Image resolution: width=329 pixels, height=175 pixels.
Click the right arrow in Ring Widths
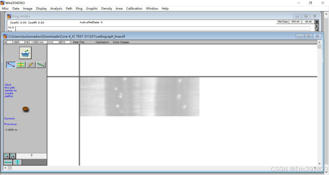tap(317, 30)
